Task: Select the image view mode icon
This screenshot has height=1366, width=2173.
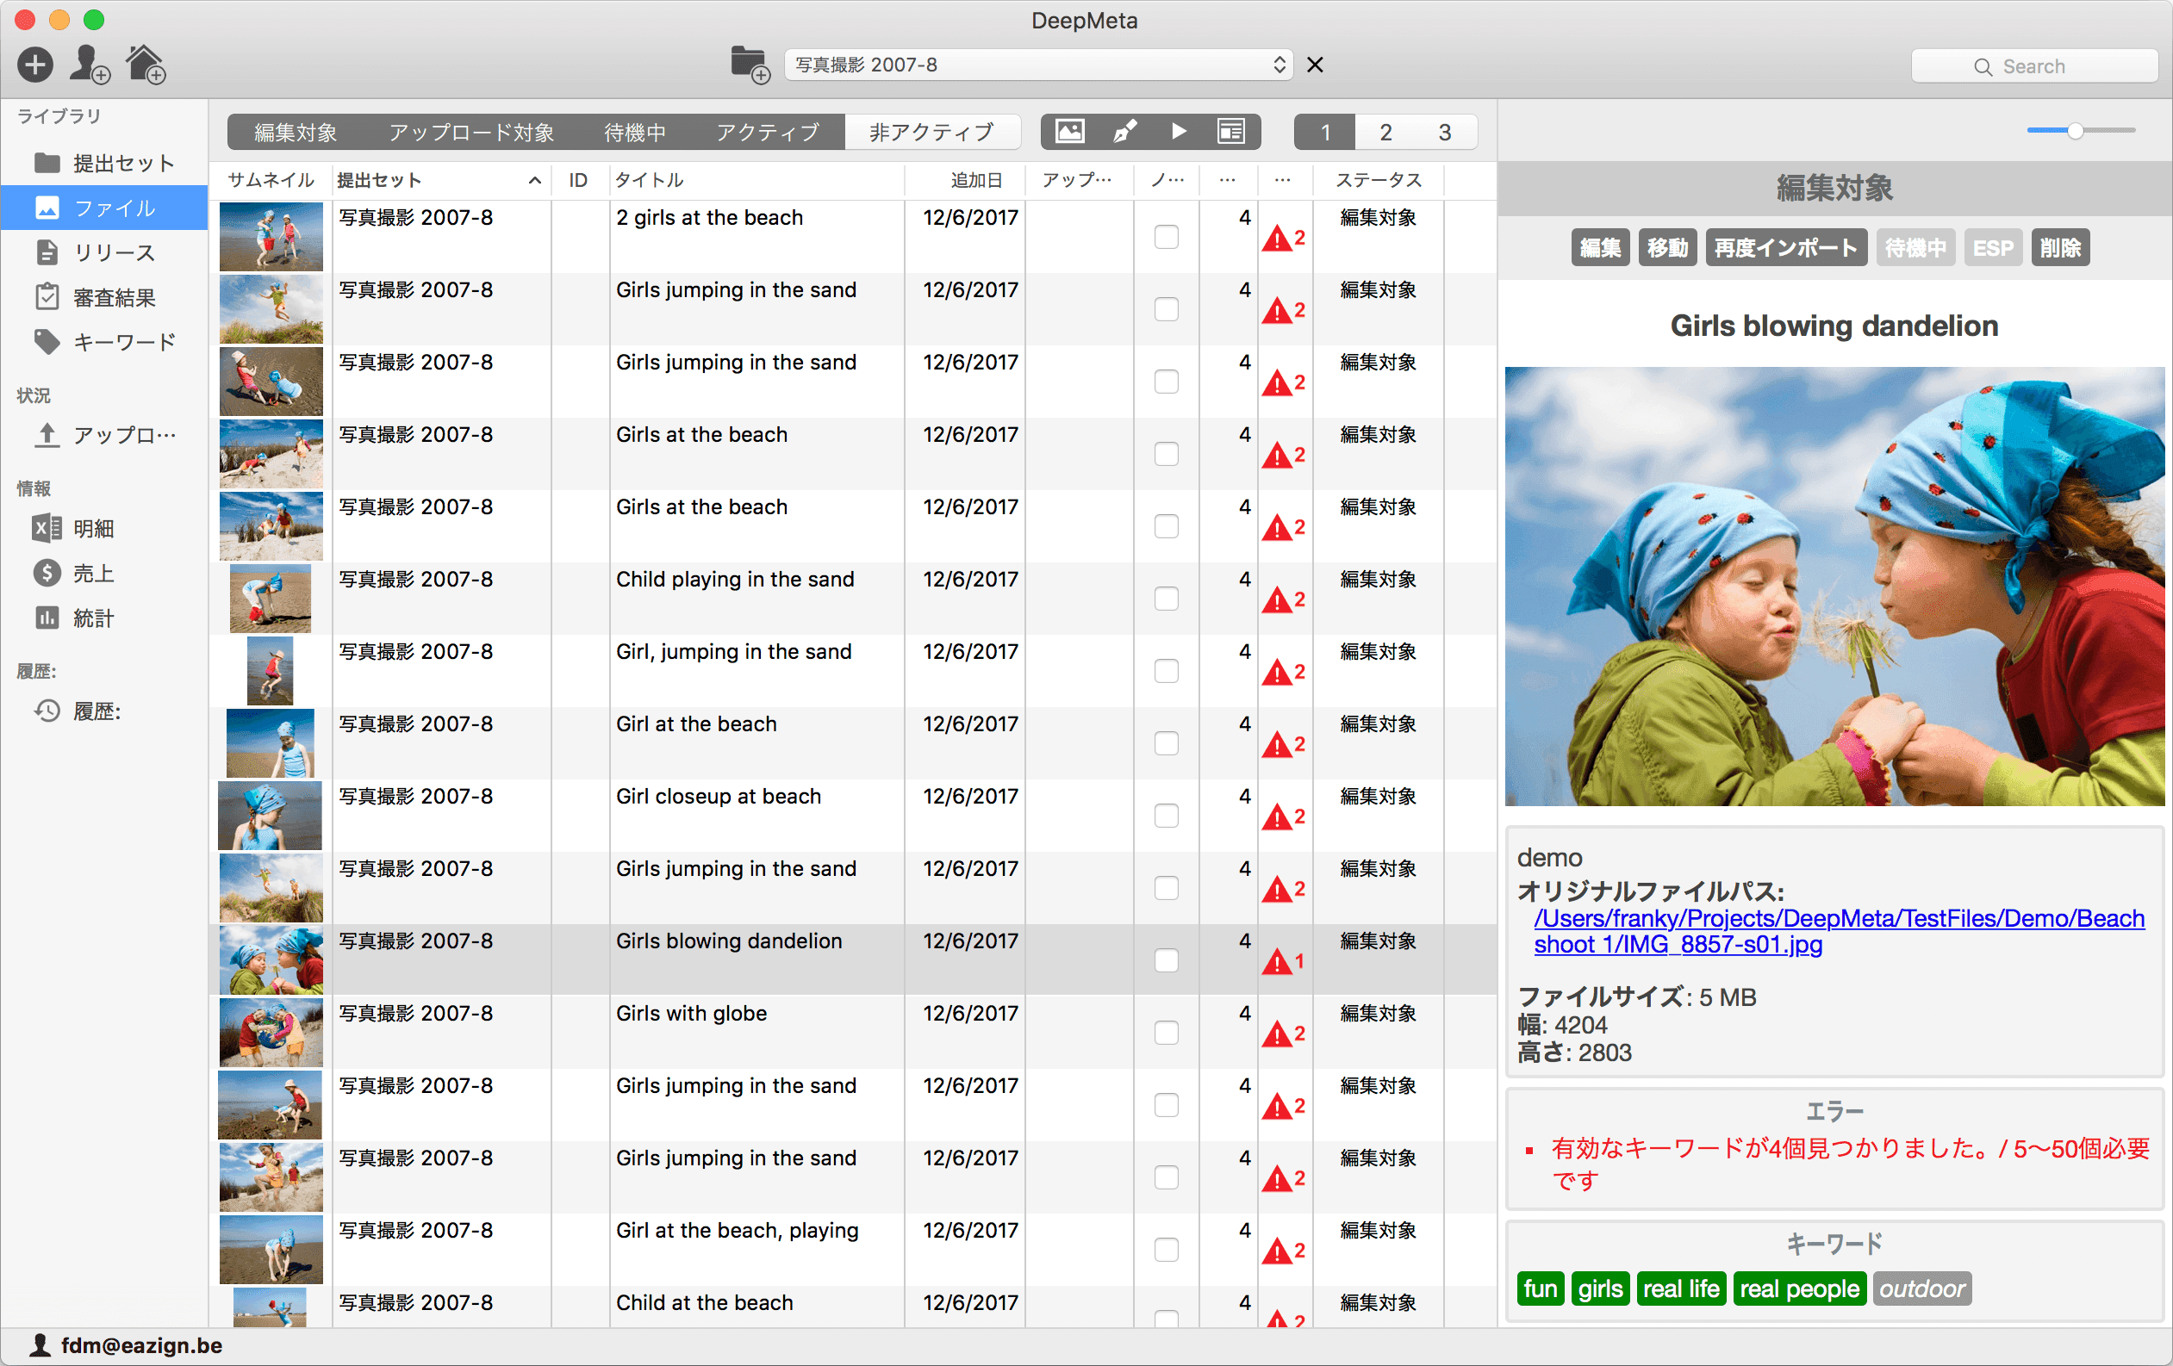Action: coord(1069,132)
